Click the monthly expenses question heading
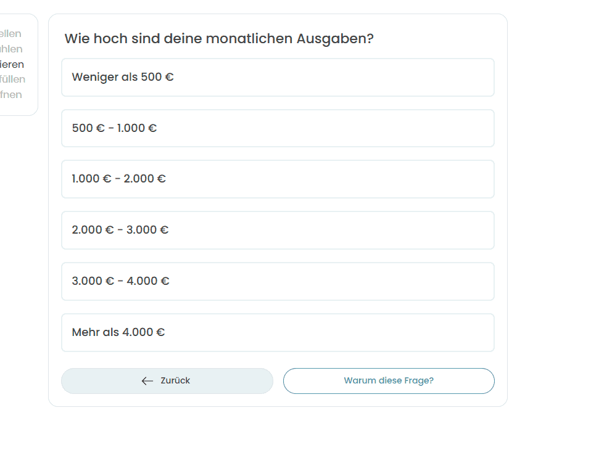This screenshot has width=591, height=471. tap(219, 39)
